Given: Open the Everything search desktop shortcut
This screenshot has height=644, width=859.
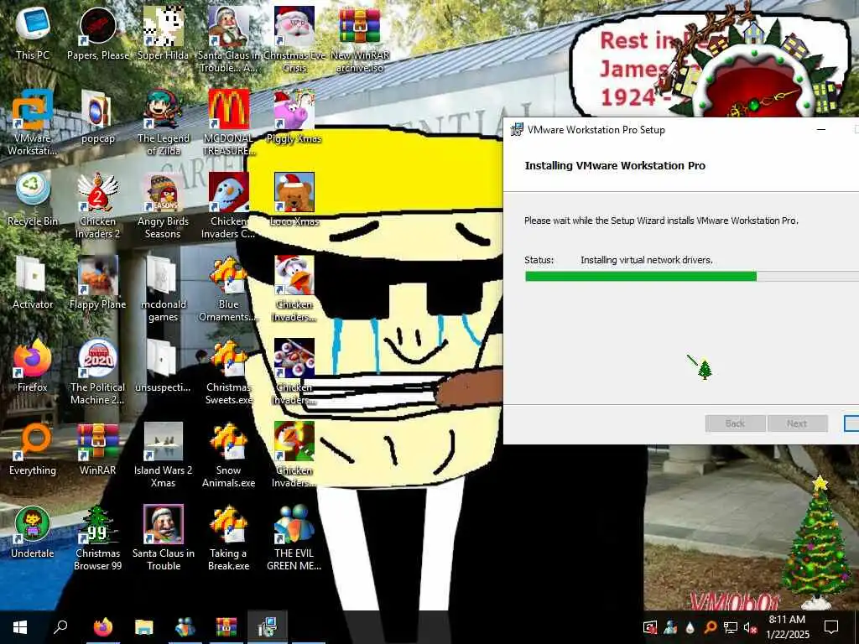Looking at the screenshot, I should [33, 449].
